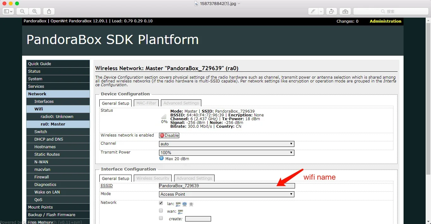Open ra0: Master entry
The image size is (431, 224).
(x=58, y=124)
